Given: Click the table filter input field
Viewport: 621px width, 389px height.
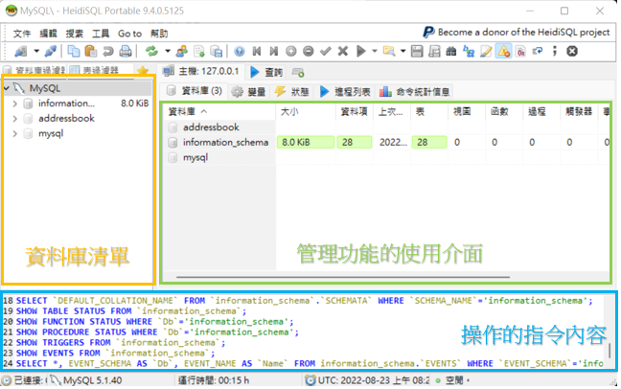Looking at the screenshot, I should point(101,71).
